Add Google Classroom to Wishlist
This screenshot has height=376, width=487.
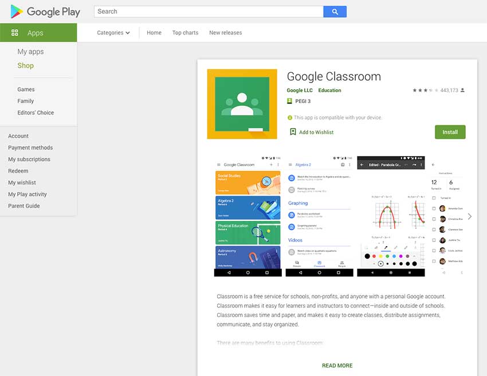pos(312,132)
